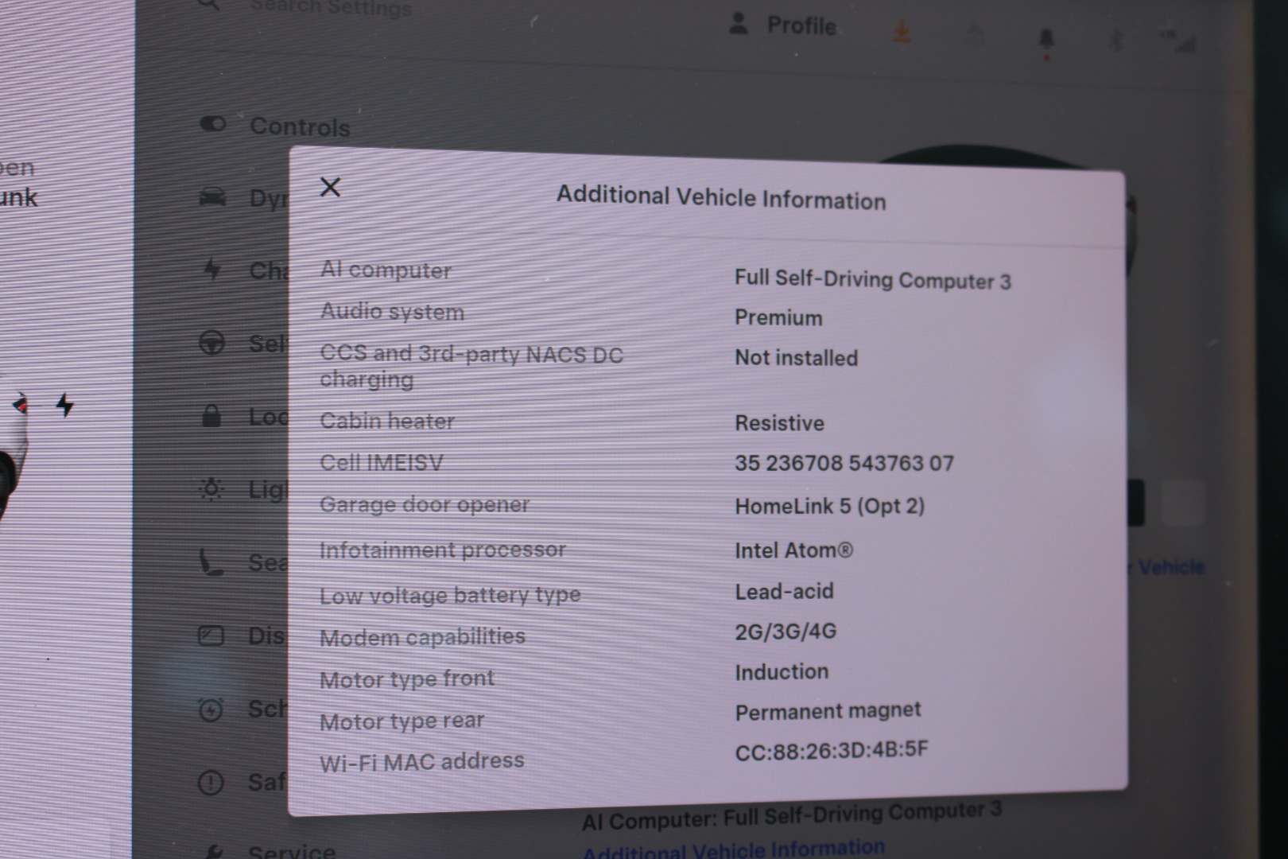Tap the 'Low voltage battery type' label
Viewport: 1288px width, 859px height.
(x=450, y=595)
